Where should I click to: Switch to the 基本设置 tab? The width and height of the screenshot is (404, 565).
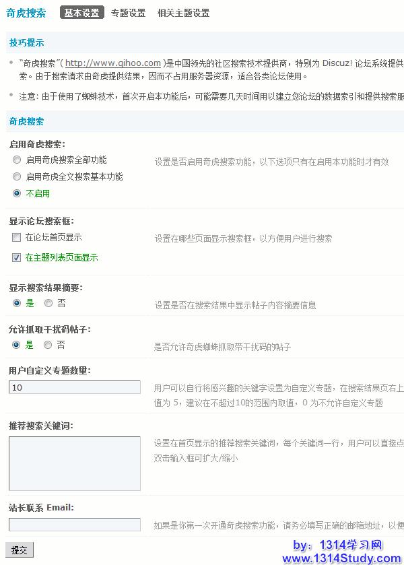[81, 13]
